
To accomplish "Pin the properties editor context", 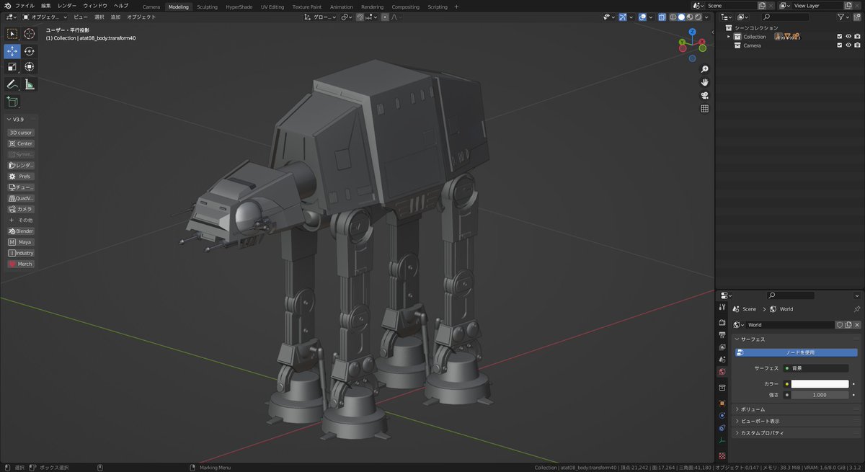I will (x=856, y=309).
